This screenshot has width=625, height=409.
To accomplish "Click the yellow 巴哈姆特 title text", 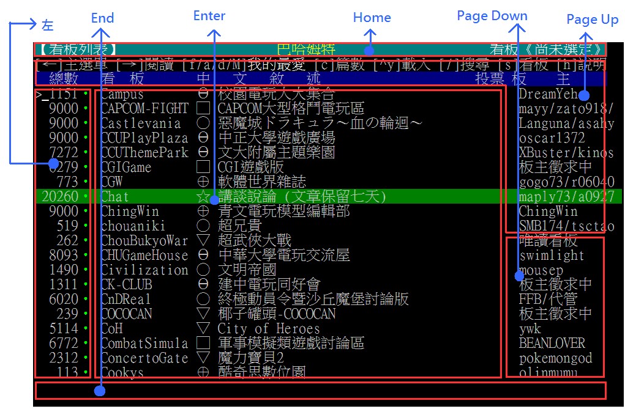I will click(306, 50).
